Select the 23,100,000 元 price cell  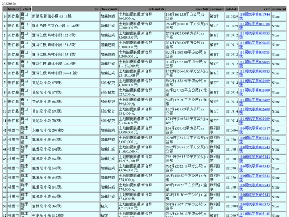(x=141, y=73)
